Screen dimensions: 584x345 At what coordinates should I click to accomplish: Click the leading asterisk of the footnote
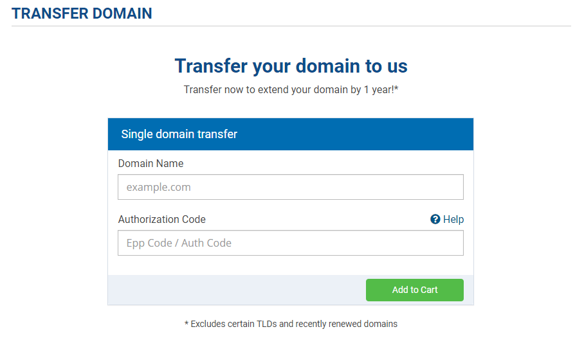187,324
